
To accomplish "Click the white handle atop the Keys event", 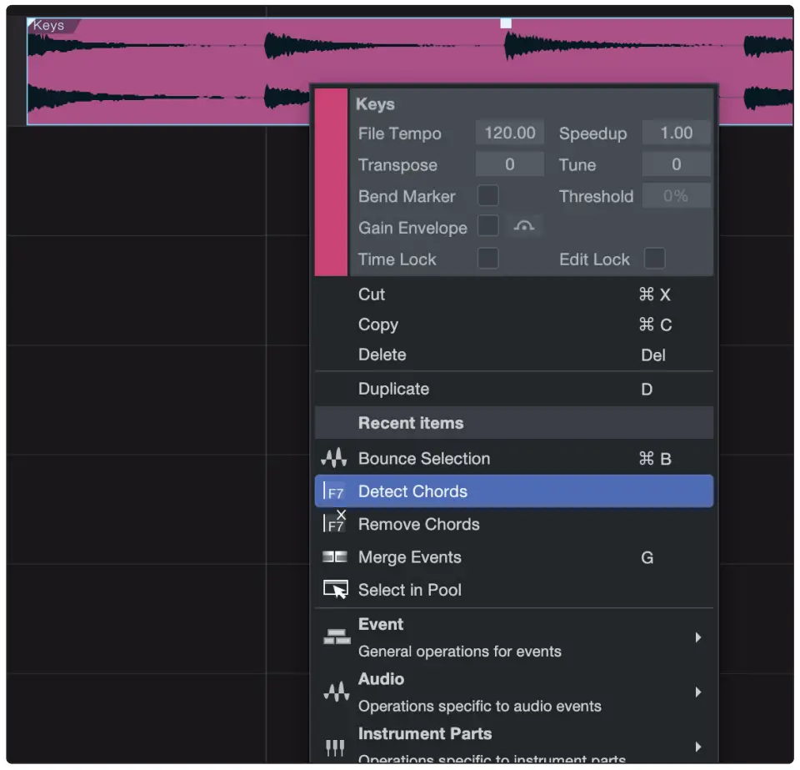I will tap(506, 23).
